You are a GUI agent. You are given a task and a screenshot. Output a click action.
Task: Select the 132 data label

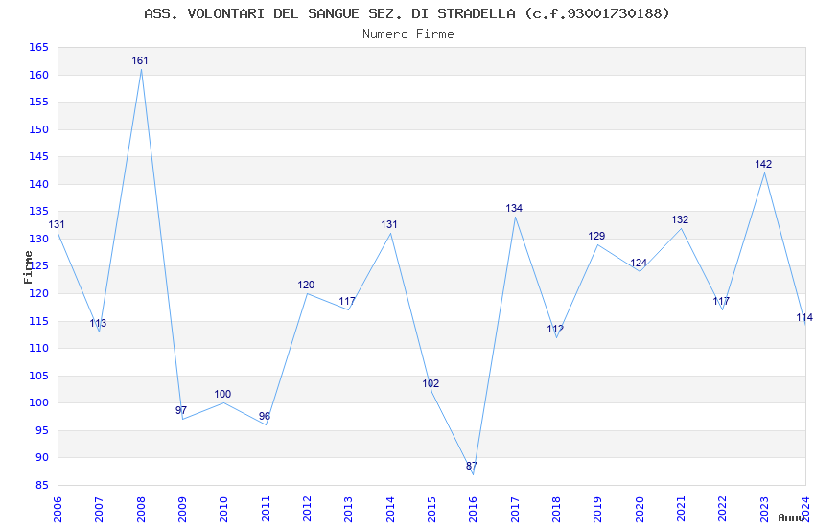click(x=680, y=220)
